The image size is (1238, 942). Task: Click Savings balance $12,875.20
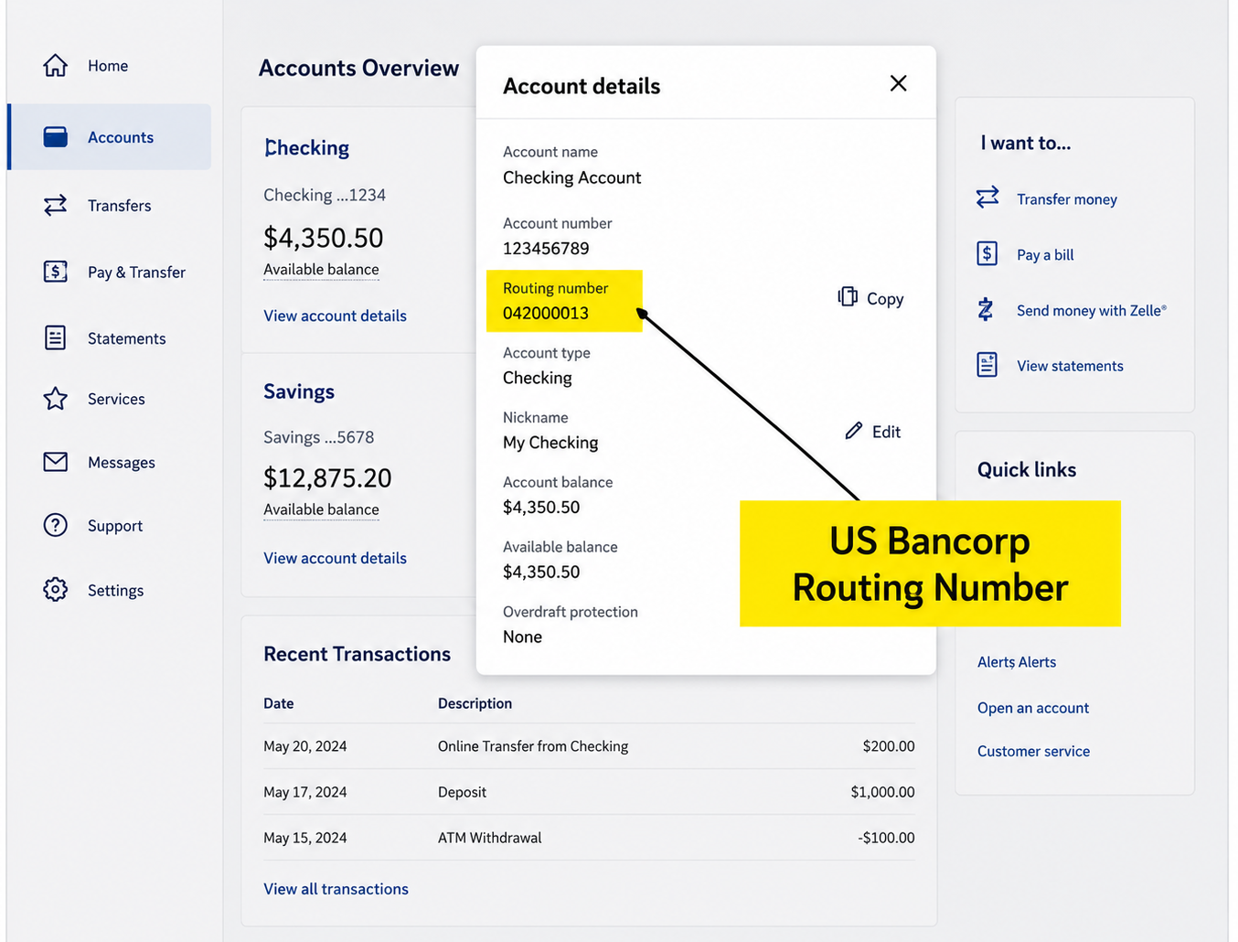point(327,478)
